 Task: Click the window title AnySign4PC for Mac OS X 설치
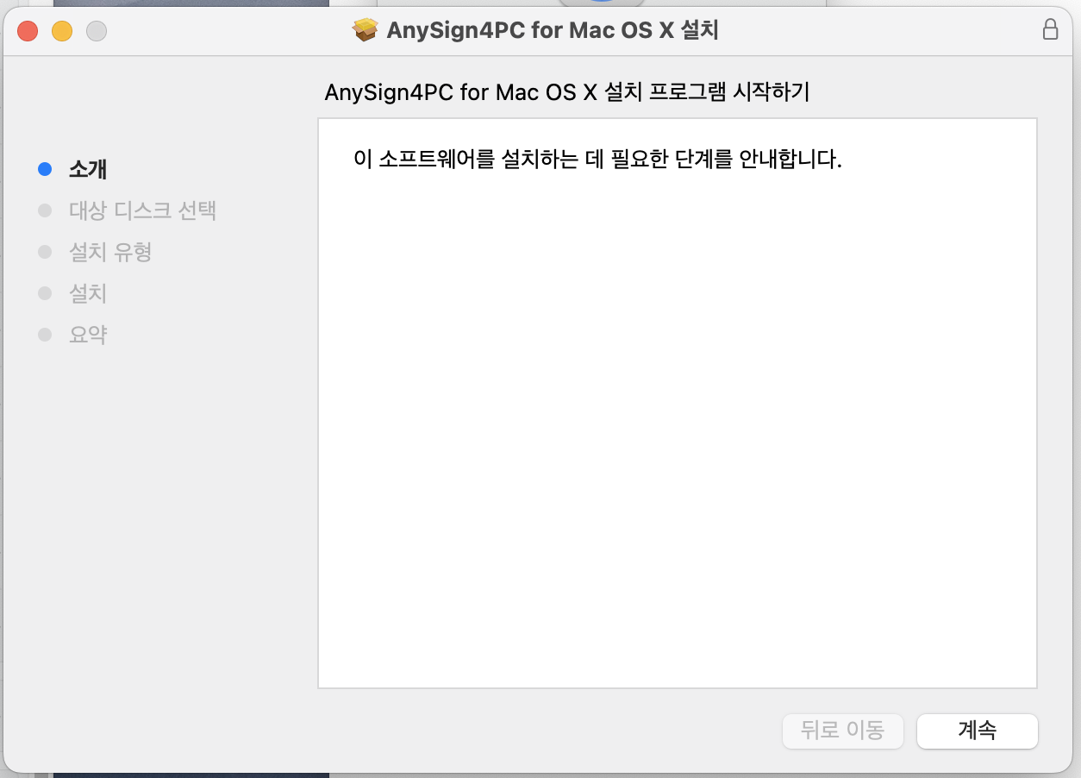[553, 31]
